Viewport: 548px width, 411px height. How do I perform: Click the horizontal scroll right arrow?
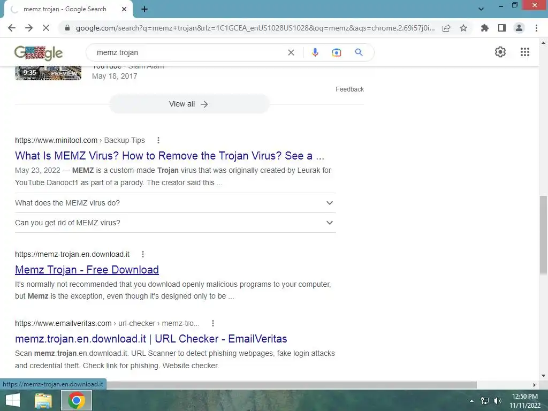[x=535, y=385]
